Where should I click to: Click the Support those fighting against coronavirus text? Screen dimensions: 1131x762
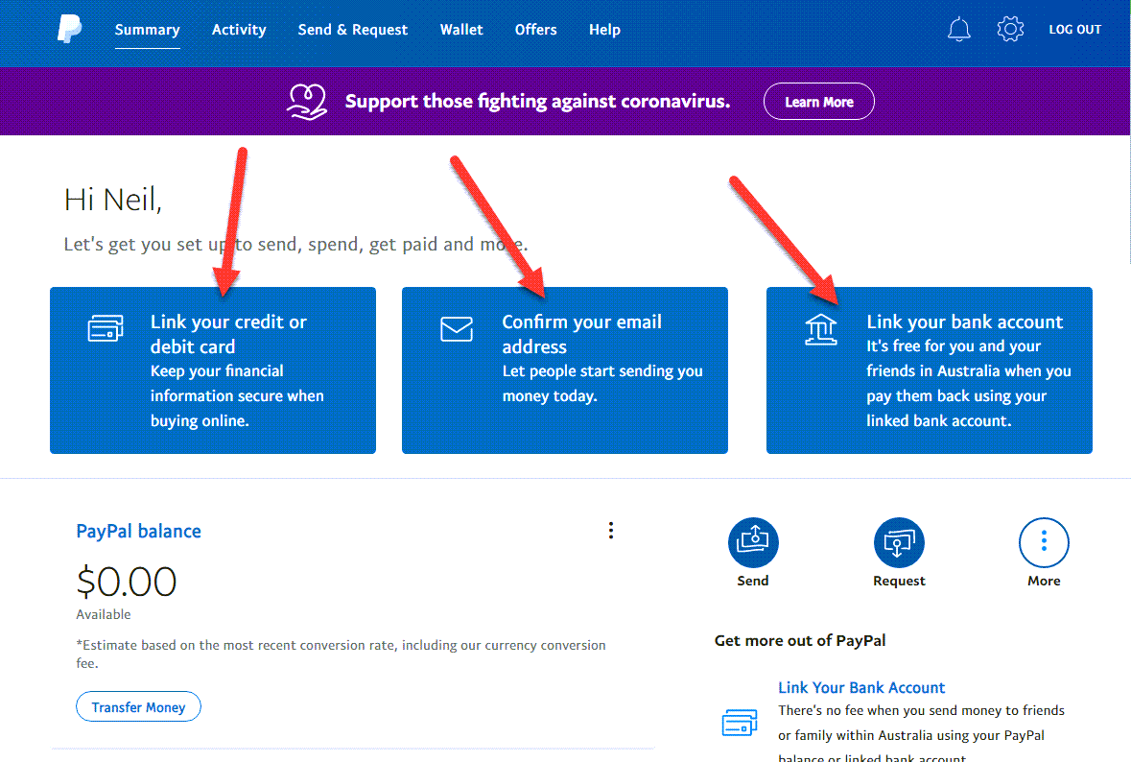pos(537,101)
